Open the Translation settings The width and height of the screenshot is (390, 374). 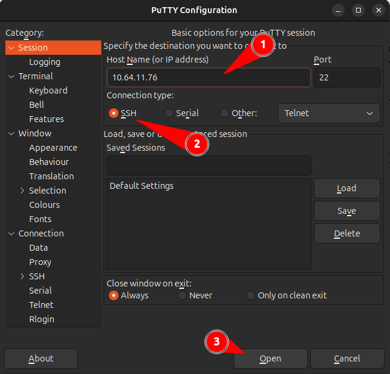51,176
